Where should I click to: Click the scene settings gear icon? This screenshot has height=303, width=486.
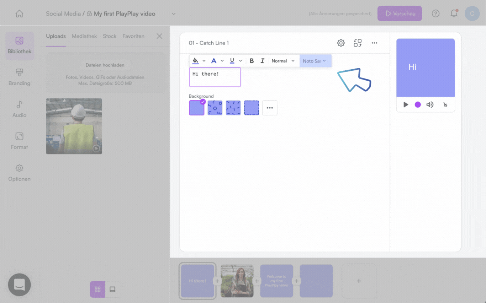click(341, 43)
